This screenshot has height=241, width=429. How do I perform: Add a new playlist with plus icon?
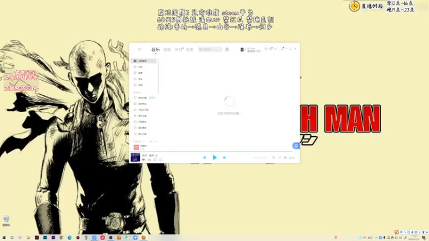(151, 141)
